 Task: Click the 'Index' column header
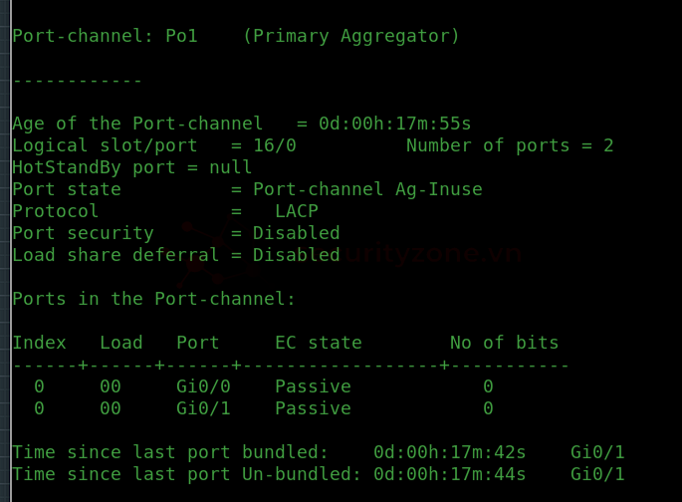[39, 343]
